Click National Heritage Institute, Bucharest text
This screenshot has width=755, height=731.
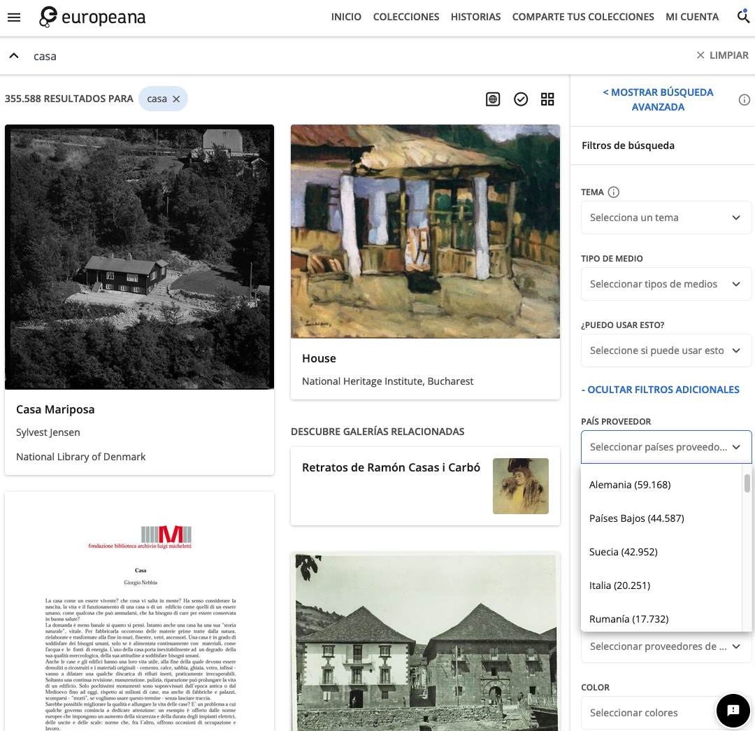click(387, 381)
